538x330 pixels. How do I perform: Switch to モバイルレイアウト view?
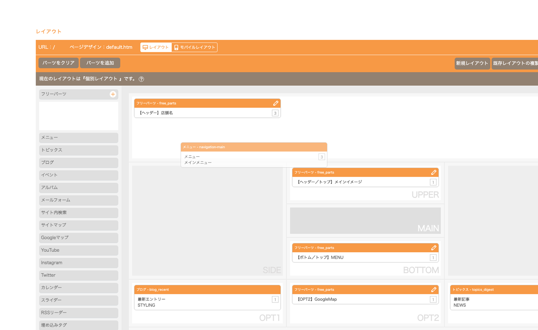pyautogui.click(x=195, y=47)
